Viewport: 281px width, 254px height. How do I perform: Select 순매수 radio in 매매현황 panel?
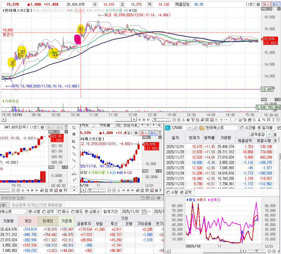click(x=87, y=212)
